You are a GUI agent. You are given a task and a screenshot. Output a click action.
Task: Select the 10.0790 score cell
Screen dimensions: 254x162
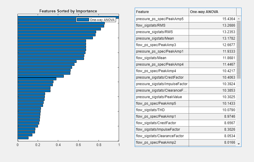[x=212, y=110]
